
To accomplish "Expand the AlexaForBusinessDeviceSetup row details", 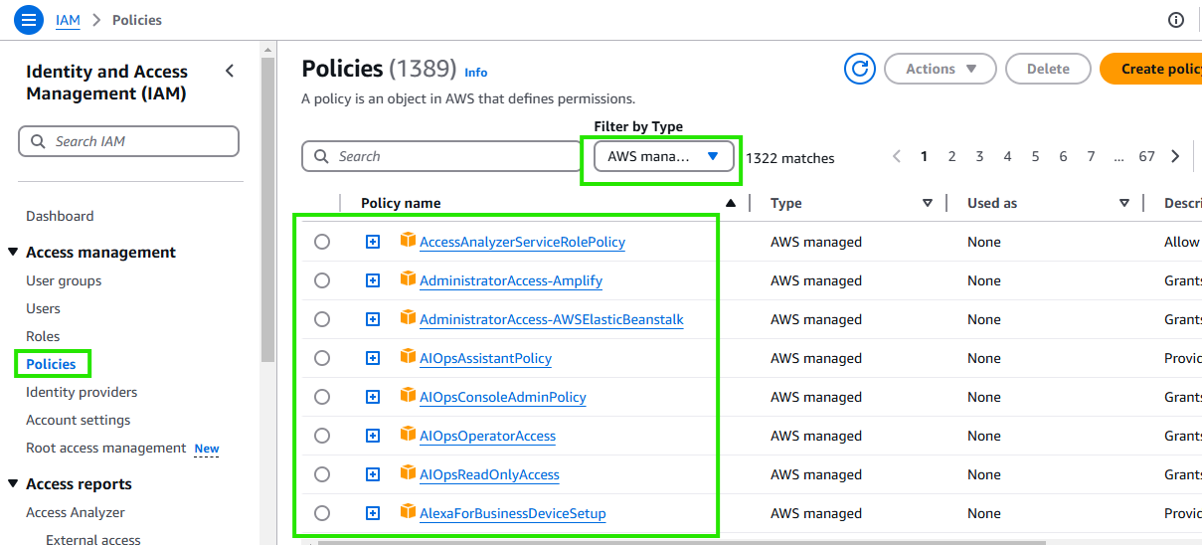I will tap(373, 513).
